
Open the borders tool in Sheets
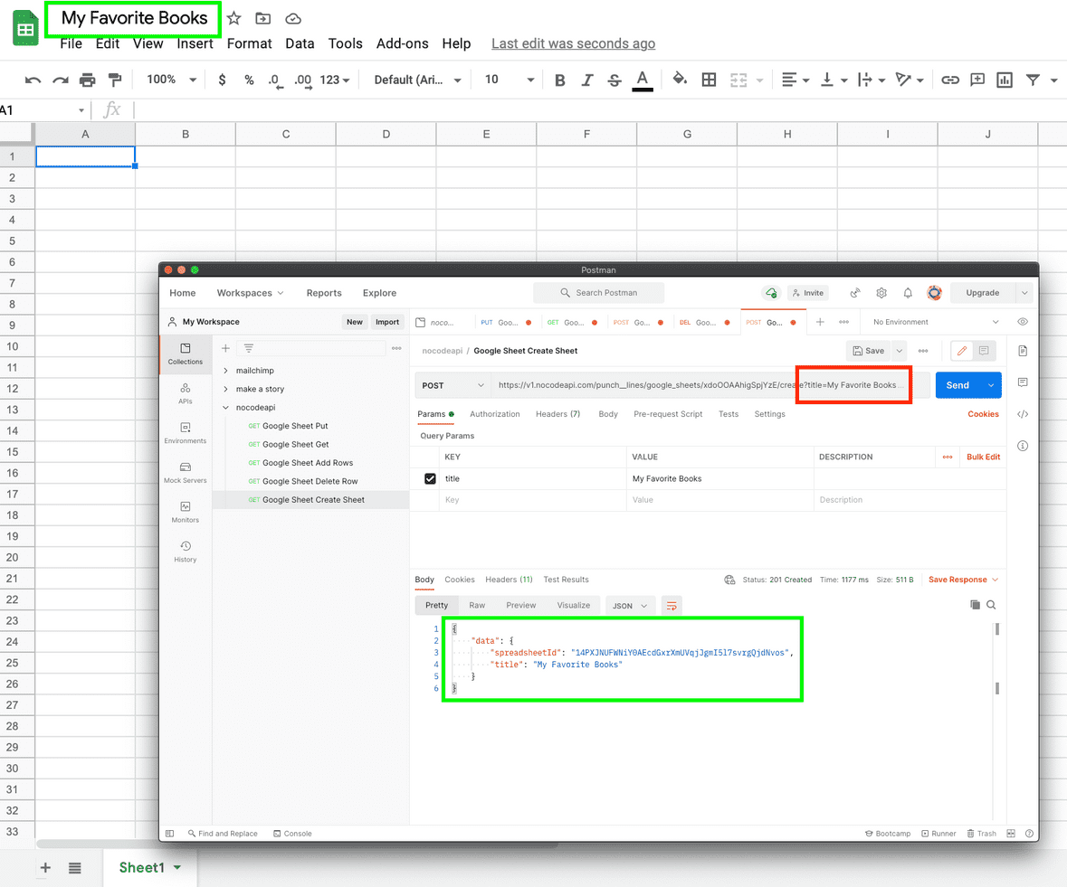click(x=709, y=80)
